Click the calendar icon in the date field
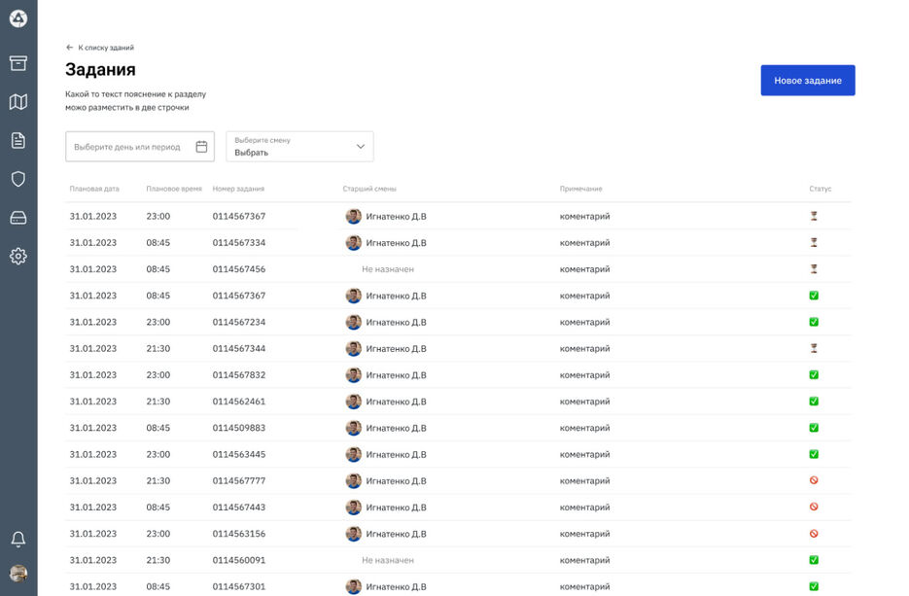909x596 pixels. (201, 147)
